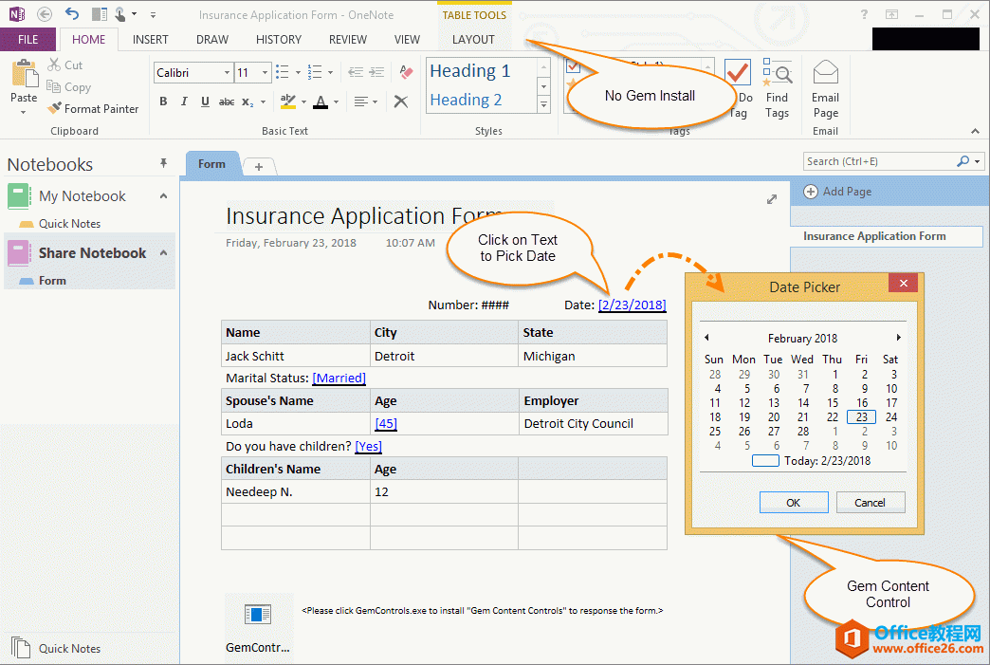Open the LAYOUT tab under TABLE TOOLS
Image resolution: width=990 pixels, height=665 pixels.
coord(472,39)
